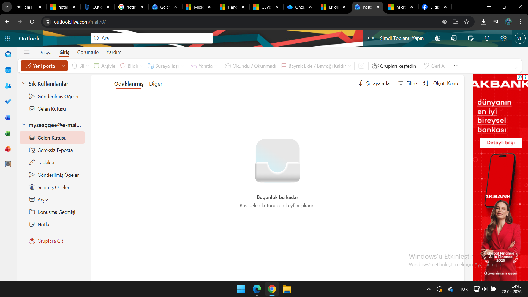Collapse the myseaggee account folder tree
The image size is (528, 297).
(x=24, y=125)
